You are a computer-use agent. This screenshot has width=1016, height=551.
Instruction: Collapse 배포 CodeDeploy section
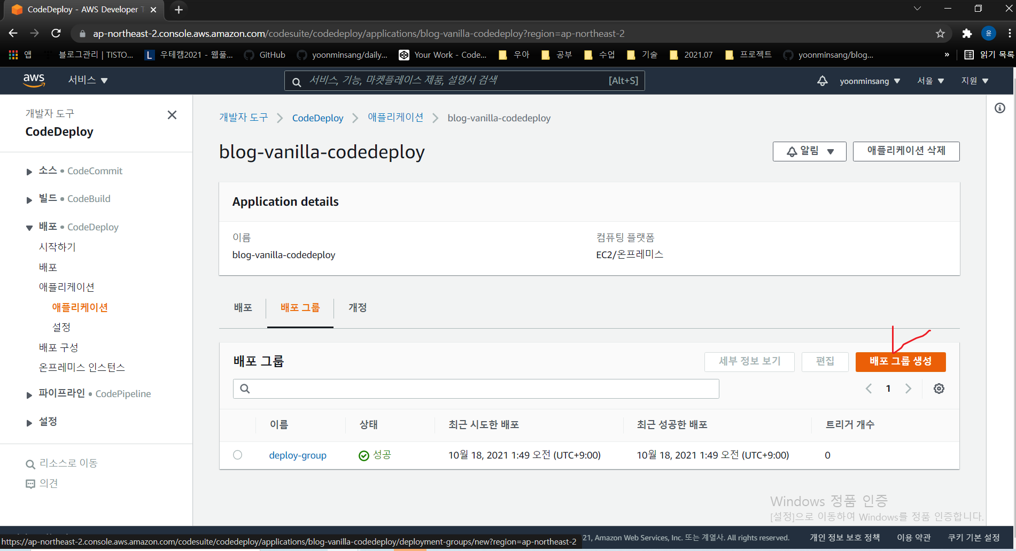pyautogui.click(x=29, y=228)
